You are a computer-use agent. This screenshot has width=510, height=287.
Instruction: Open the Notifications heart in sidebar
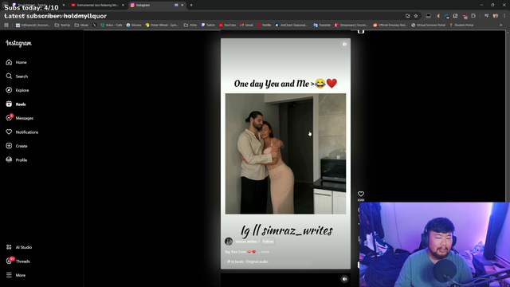click(x=9, y=132)
